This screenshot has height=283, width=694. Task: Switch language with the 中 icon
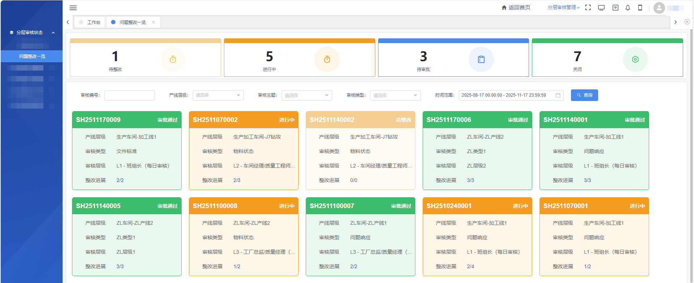(x=615, y=8)
